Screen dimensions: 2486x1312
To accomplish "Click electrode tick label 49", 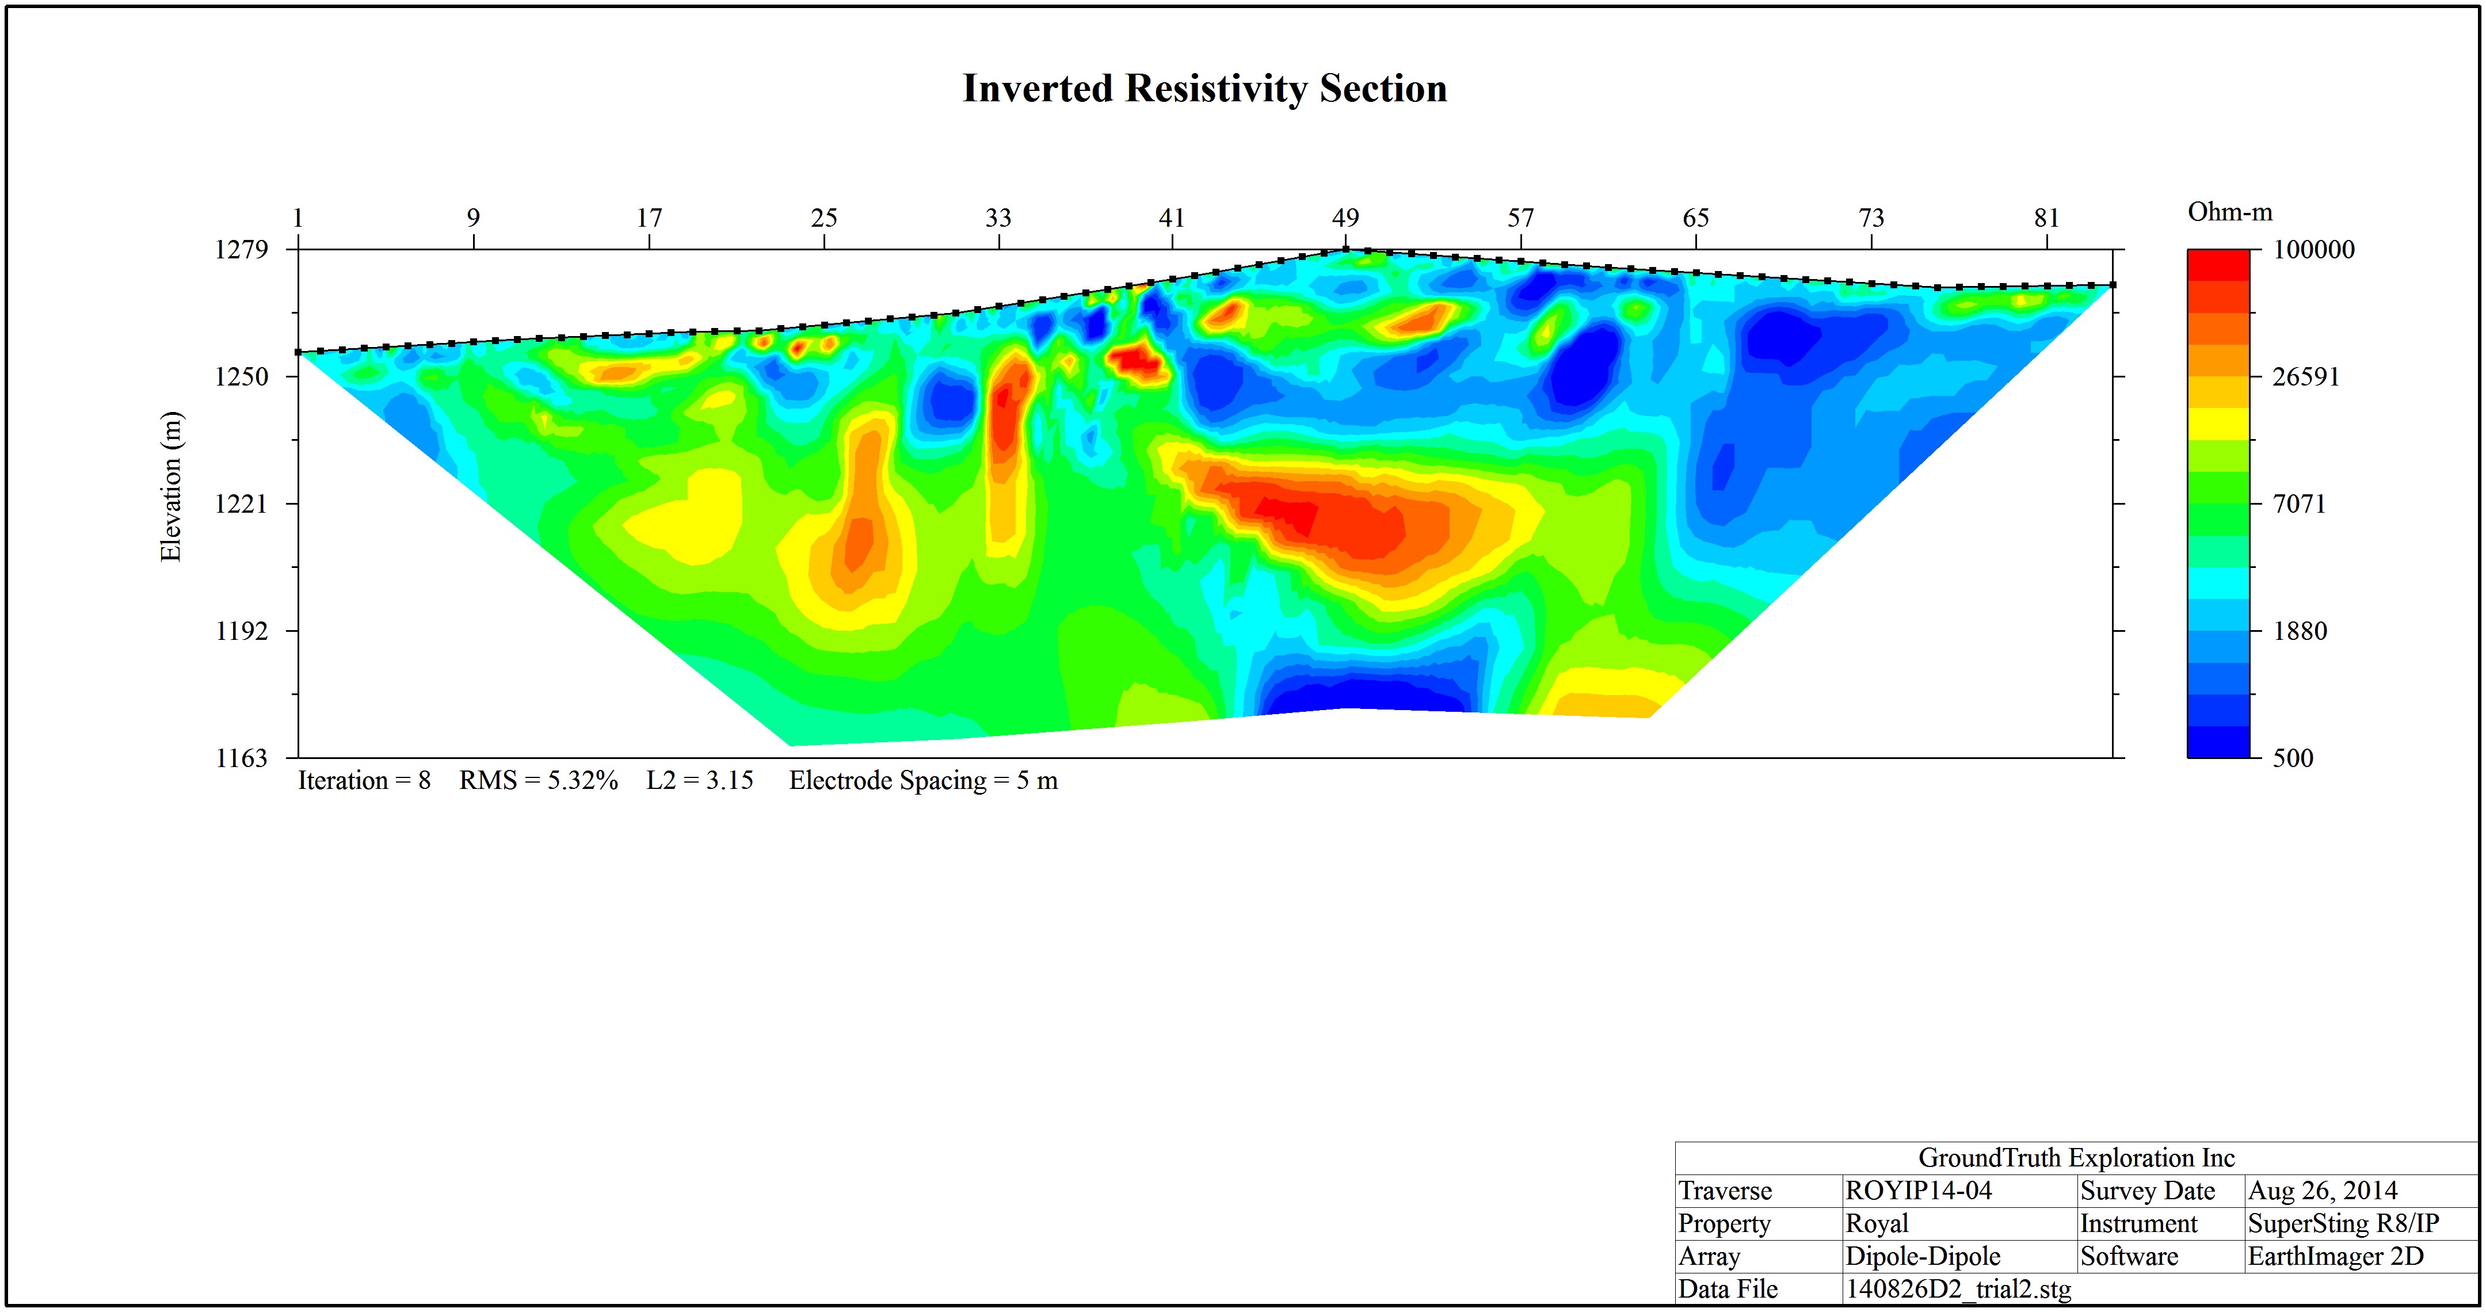I will click(x=1345, y=218).
